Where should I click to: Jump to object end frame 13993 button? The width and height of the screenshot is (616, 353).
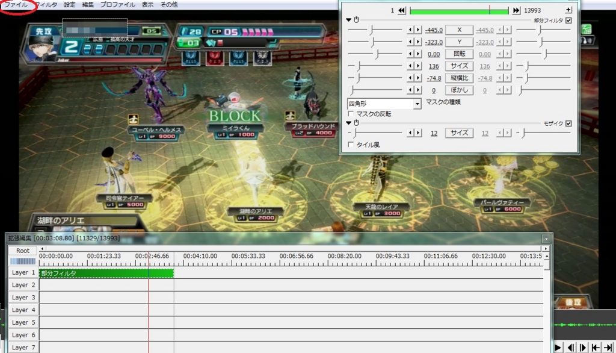[x=516, y=11]
